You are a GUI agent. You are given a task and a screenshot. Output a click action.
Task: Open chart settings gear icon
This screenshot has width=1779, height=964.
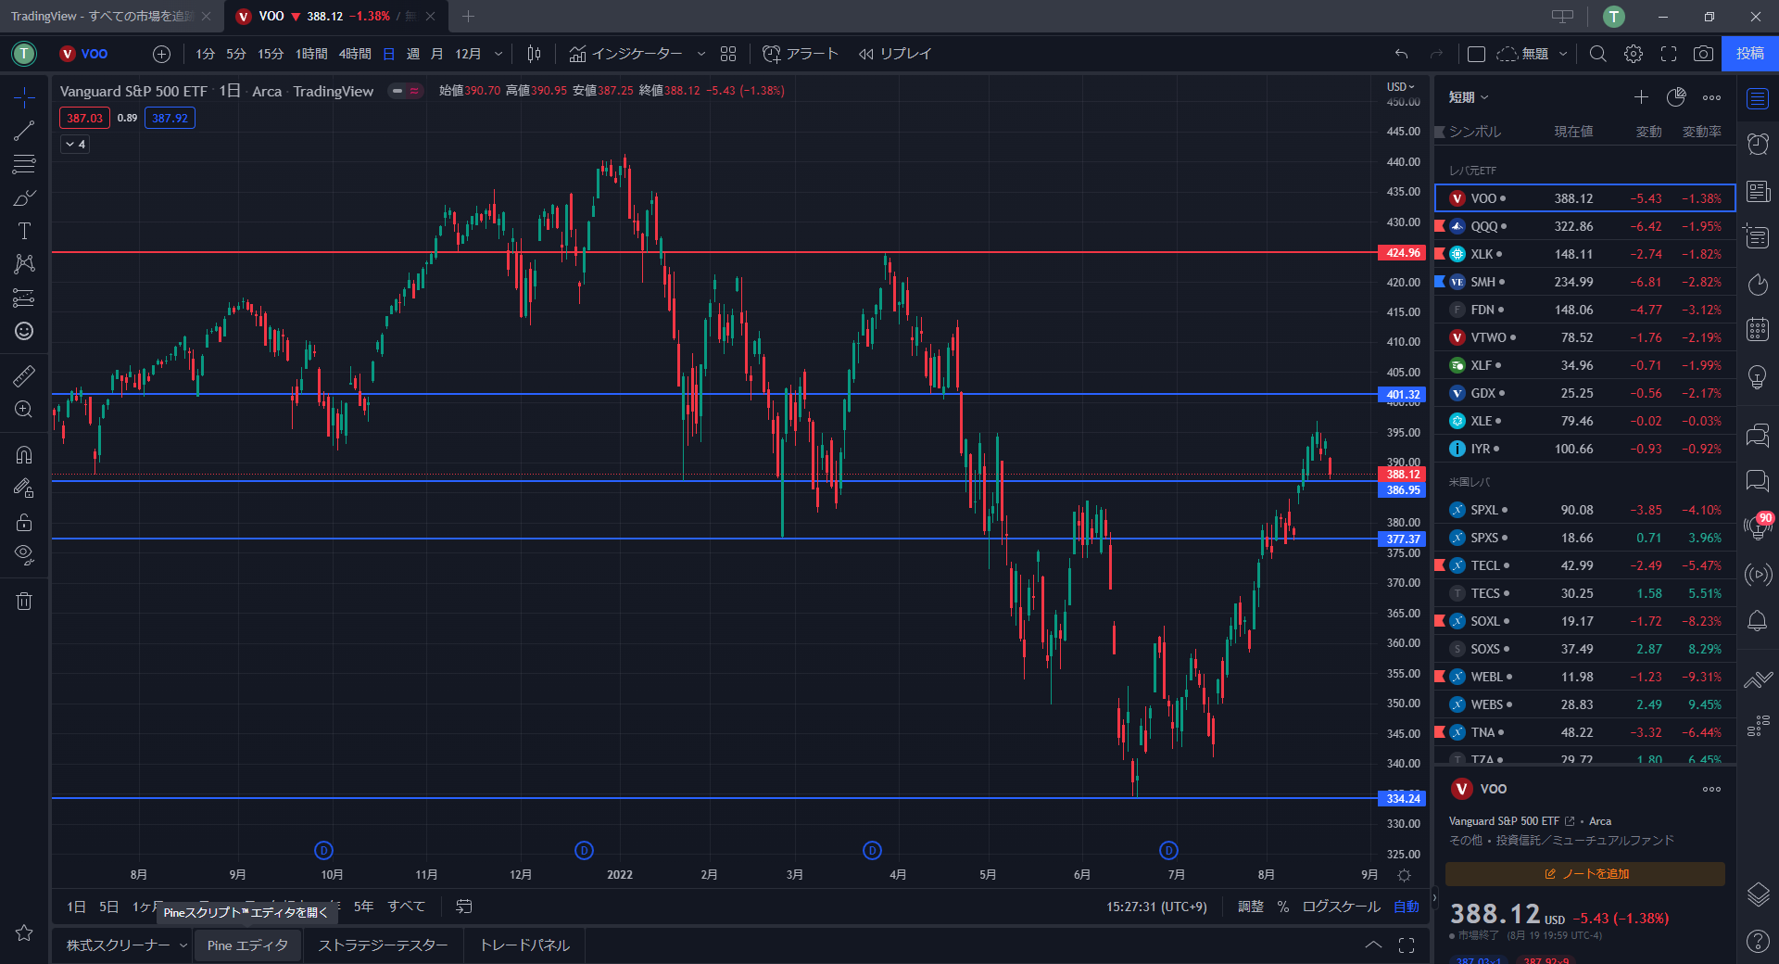coord(1634,54)
